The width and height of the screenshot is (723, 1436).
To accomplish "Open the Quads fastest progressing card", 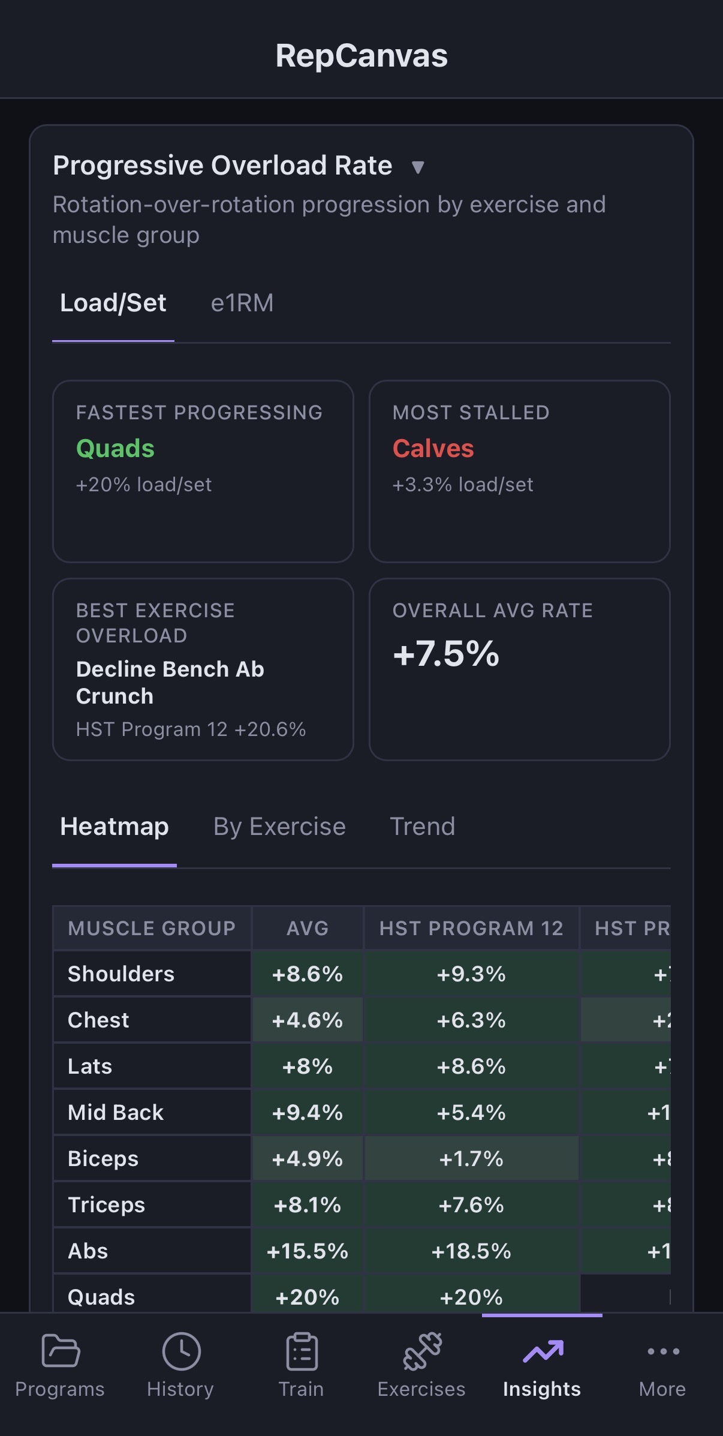I will (204, 471).
